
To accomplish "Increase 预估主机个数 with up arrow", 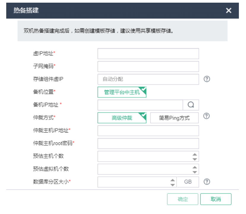I will pos(195,155).
